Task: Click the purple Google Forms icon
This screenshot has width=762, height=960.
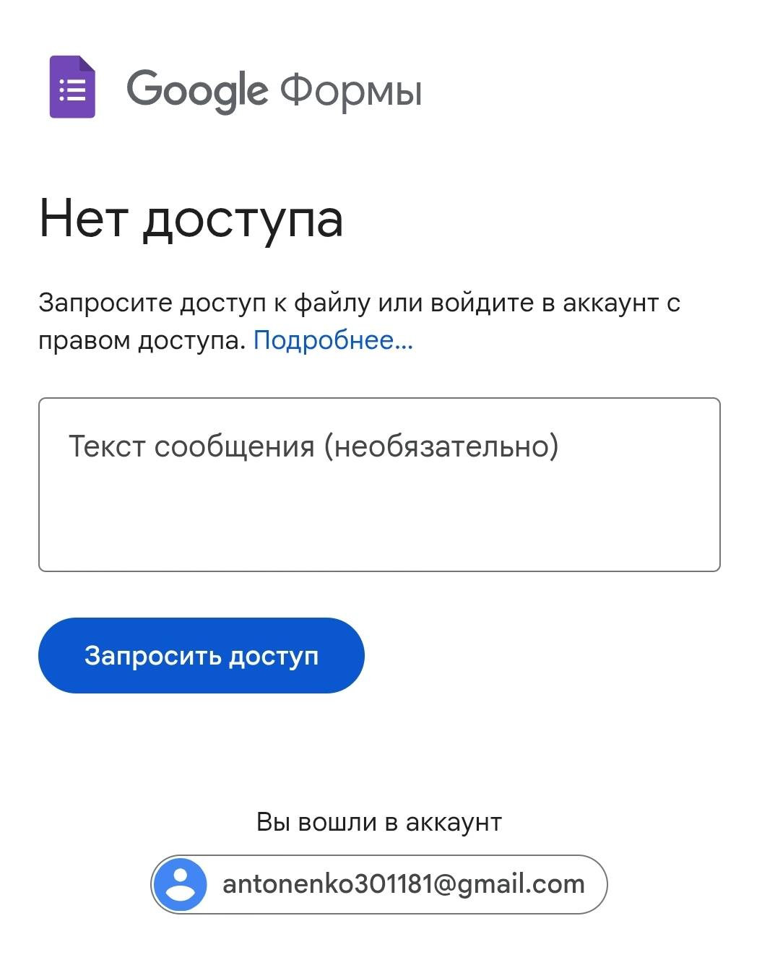Action: 72,87
